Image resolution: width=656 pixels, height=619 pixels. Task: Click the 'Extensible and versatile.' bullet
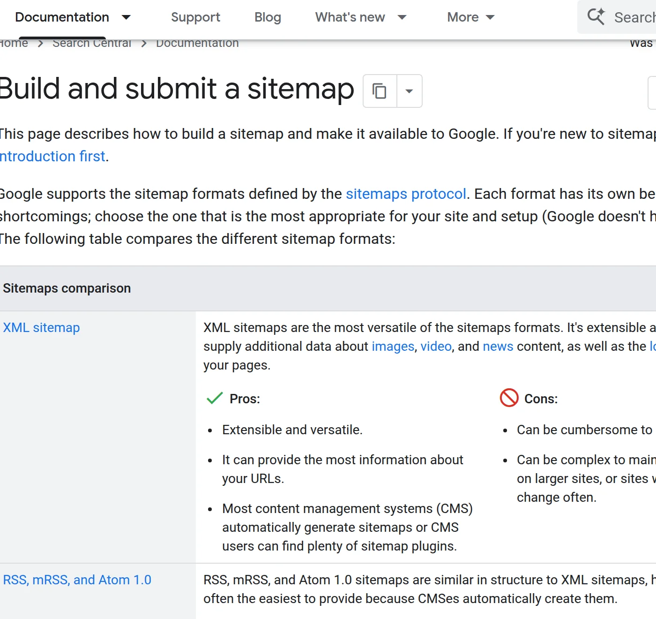point(292,430)
